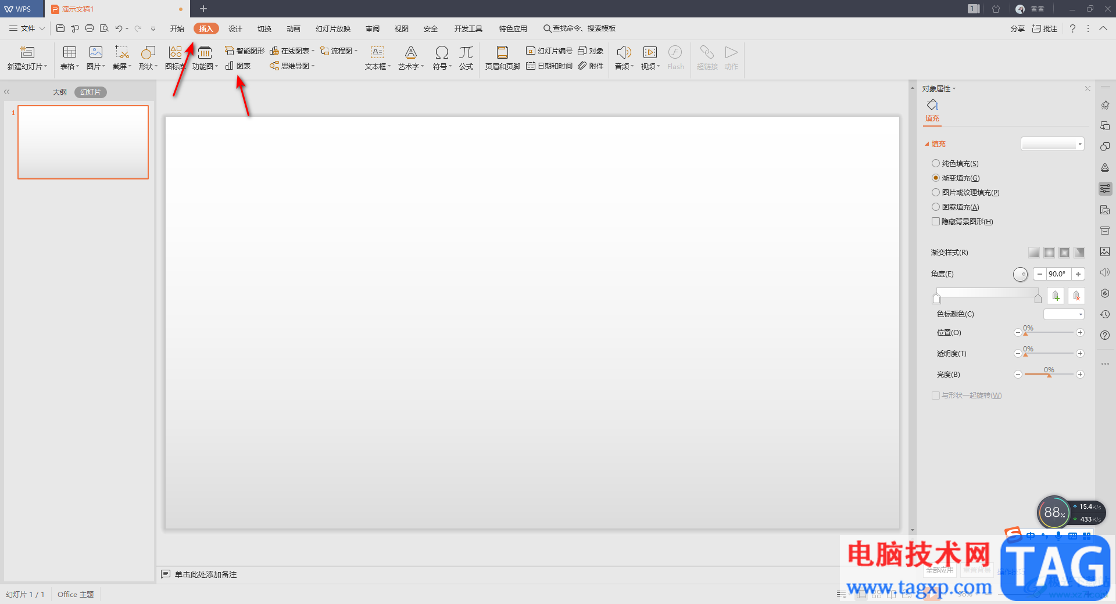Click the Save icon in quick toolbar
1116x604 pixels.
pos(60,28)
